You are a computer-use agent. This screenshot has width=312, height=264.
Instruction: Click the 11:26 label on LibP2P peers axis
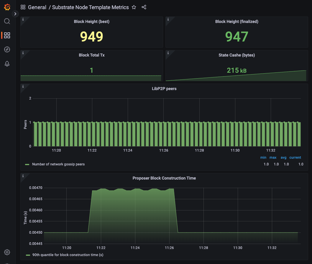click(164, 150)
